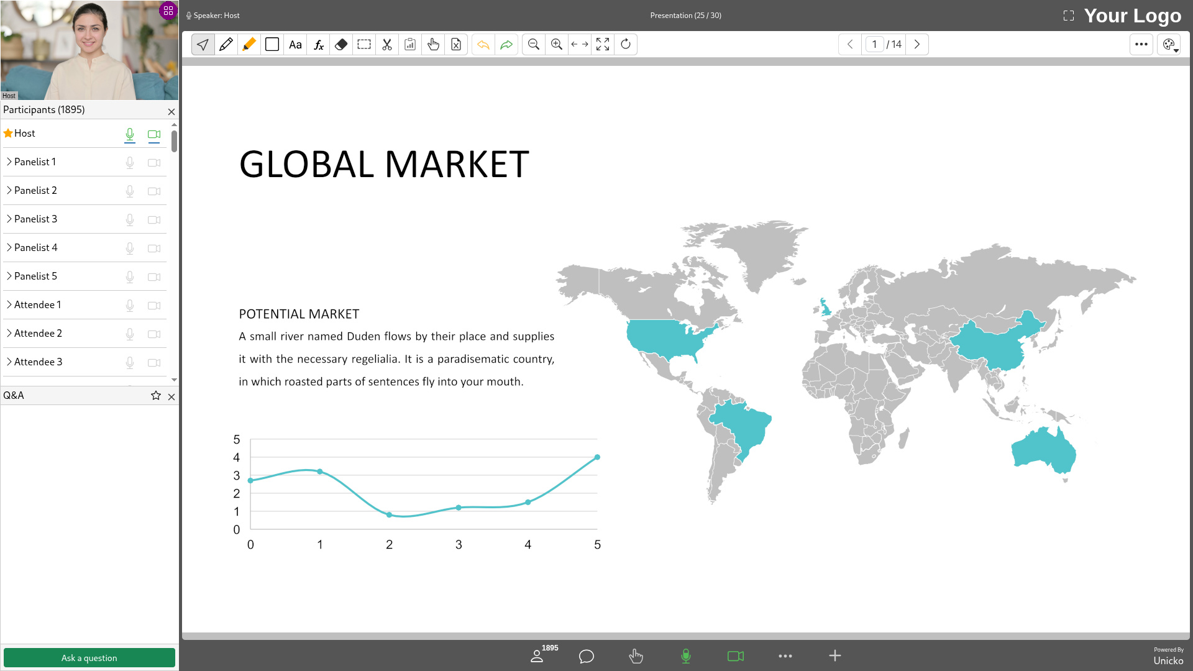This screenshot has height=671, width=1193.
Task: Click the scissors cut tool
Action: click(387, 44)
